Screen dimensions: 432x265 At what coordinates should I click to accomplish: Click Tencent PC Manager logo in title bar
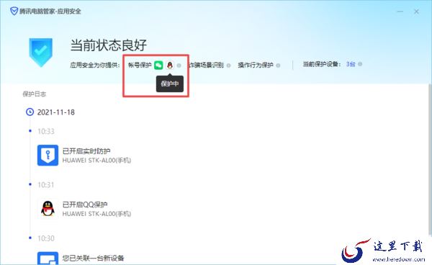(x=14, y=12)
